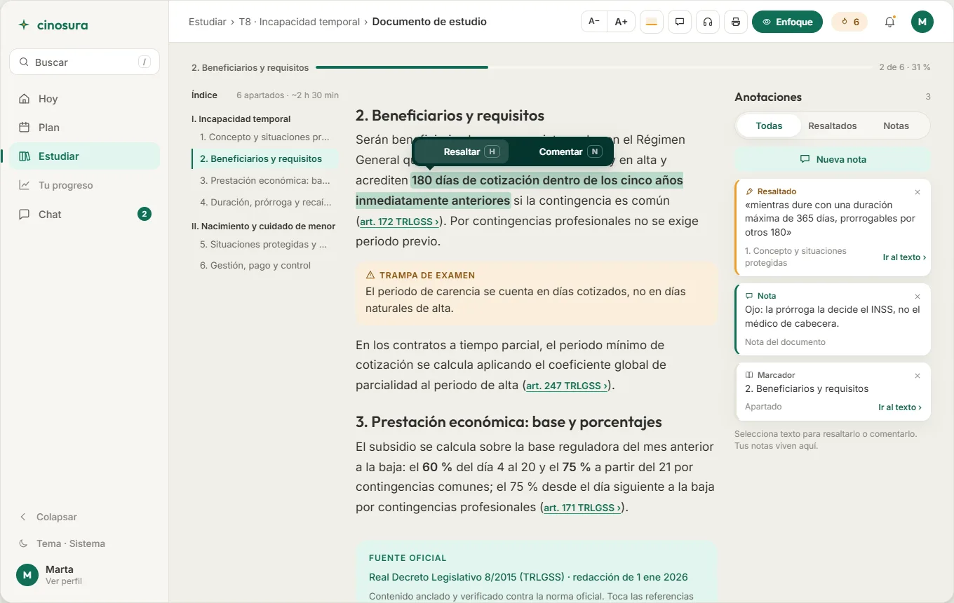
Task: Open the highlighter color picker in toolbar
Action: 652,22
